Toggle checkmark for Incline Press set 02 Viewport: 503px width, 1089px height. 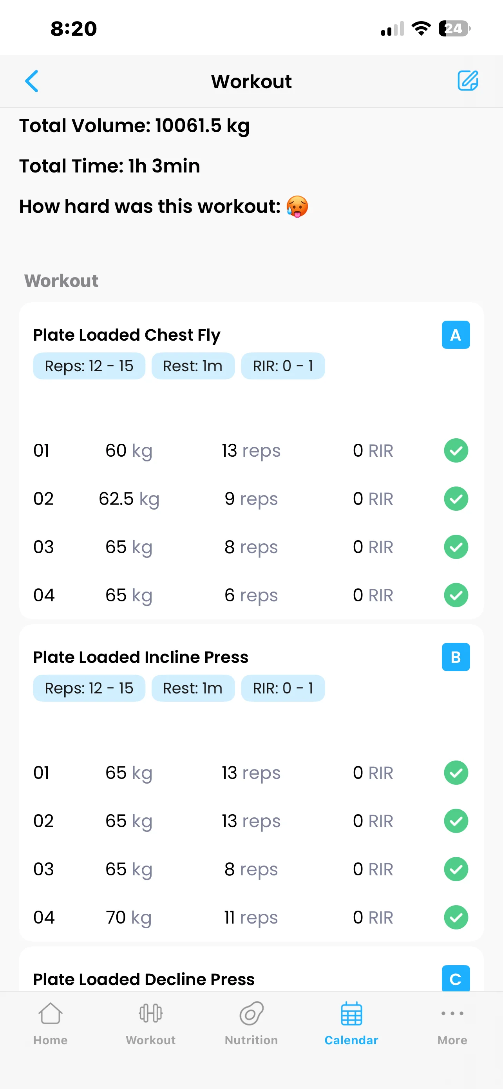tap(456, 821)
